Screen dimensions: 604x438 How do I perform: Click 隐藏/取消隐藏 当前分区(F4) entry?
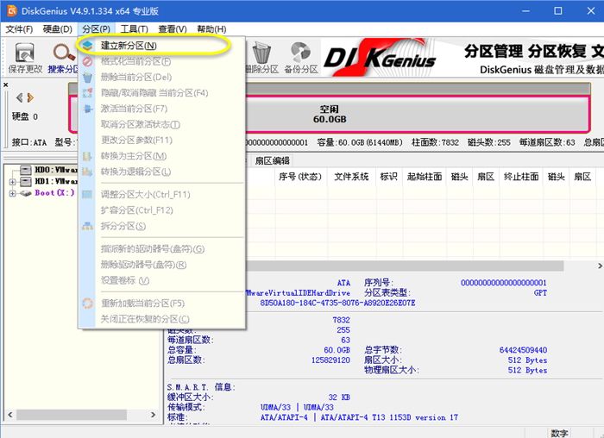161,93
